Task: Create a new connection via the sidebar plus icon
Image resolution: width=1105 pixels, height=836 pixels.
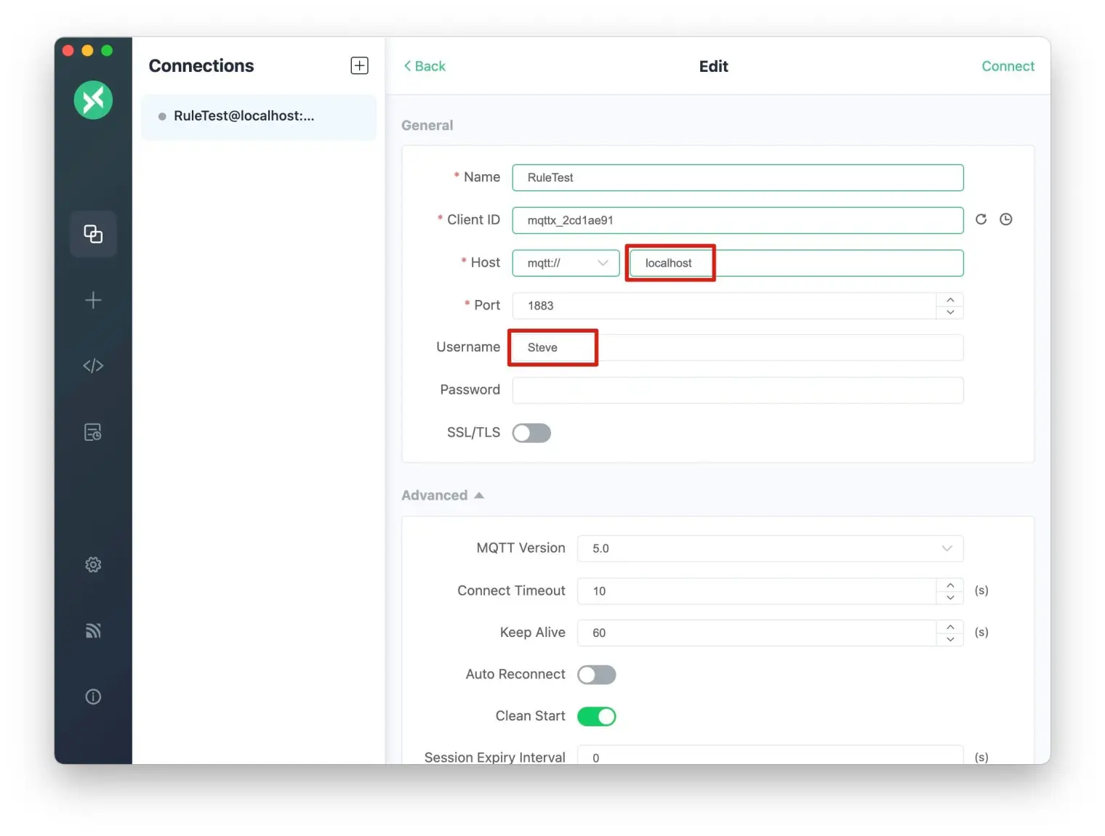Action: 92,299
